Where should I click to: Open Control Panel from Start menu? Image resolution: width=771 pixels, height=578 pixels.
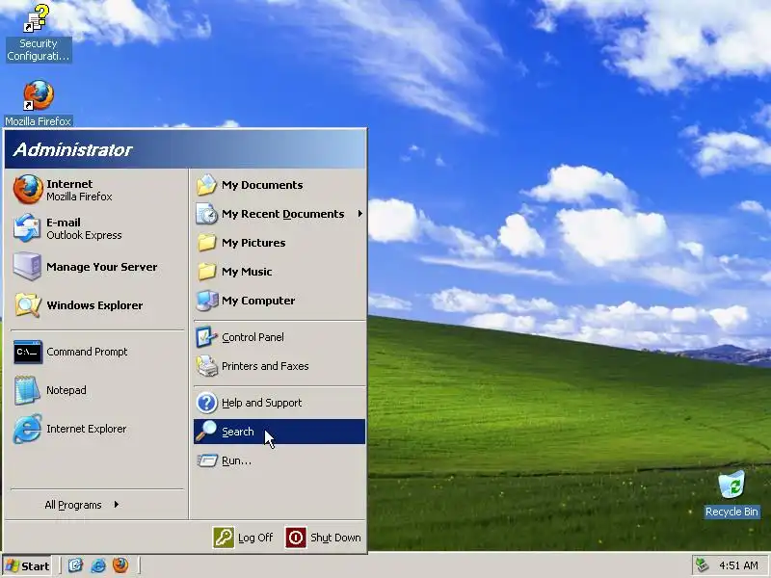[x=279, y=337]
